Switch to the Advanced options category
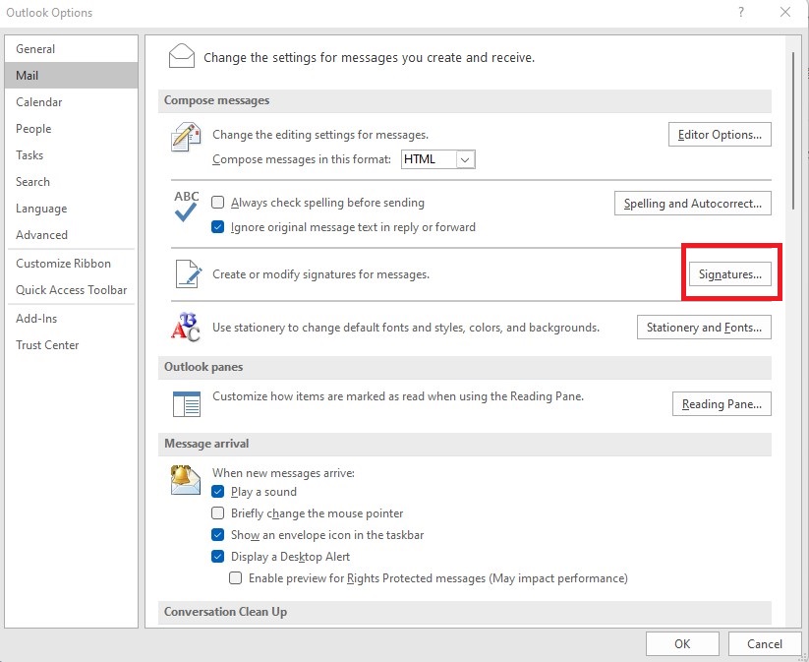This screenshot has height=662, width=809. coord(41,235)
